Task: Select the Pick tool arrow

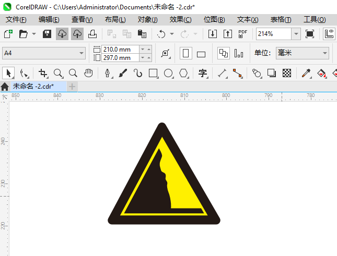Action: [8, 73]
